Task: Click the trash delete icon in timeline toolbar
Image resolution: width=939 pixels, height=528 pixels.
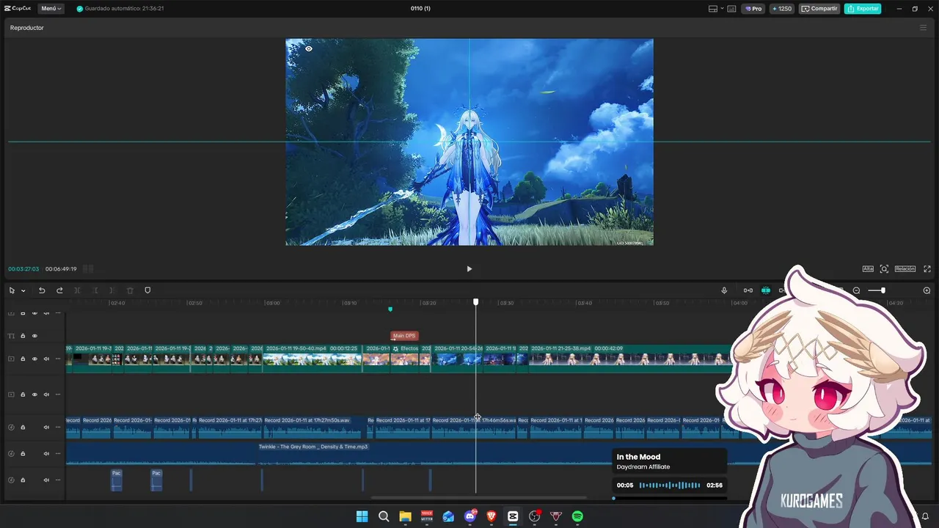Action: coord(130,290)
